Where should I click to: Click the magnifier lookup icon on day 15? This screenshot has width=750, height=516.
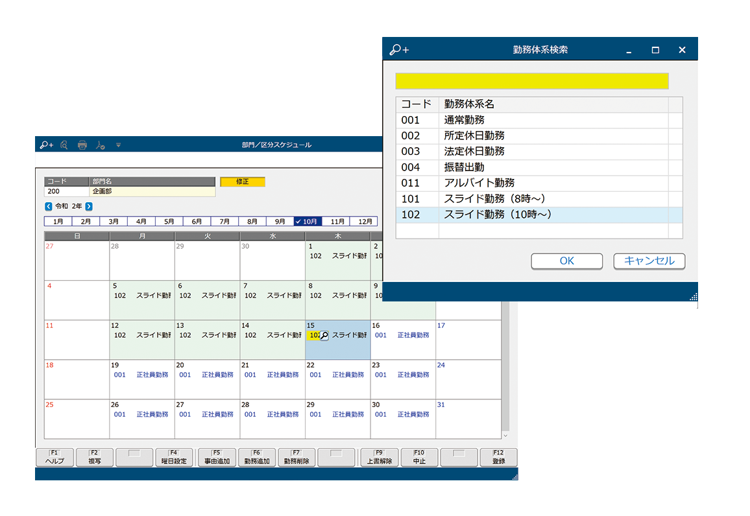pos(324,335)
